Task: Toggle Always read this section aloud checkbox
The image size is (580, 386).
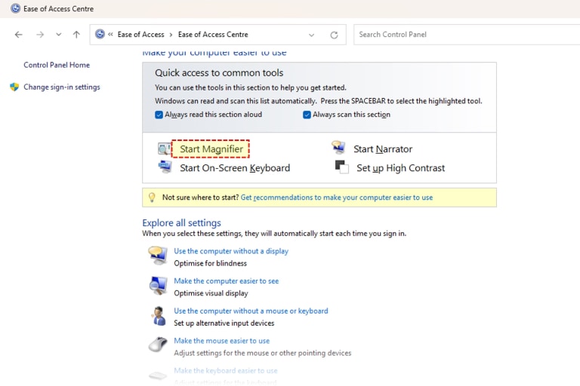Action: [x=159, y=115]
